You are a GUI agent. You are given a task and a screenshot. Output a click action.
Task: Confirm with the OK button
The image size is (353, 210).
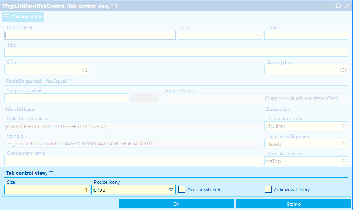coord(176,204)
